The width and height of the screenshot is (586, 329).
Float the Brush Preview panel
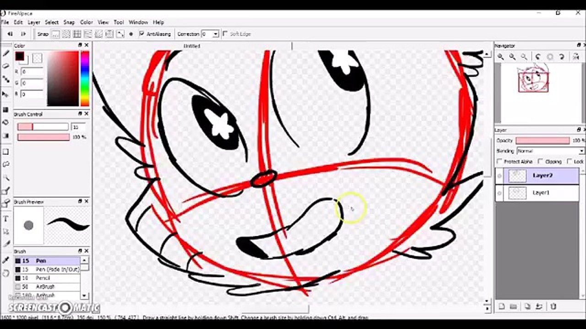coord(80,201)
